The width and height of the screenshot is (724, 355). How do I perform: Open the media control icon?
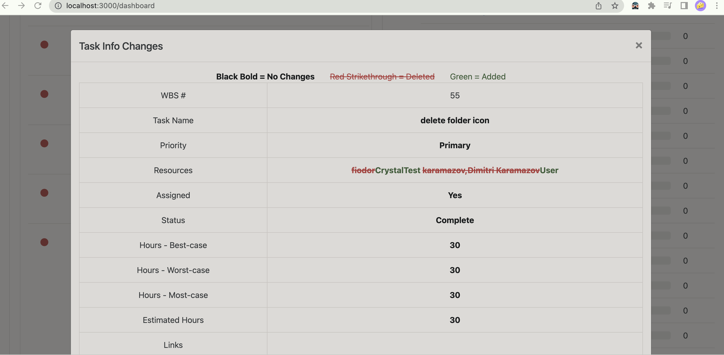(x=667, y=6)
